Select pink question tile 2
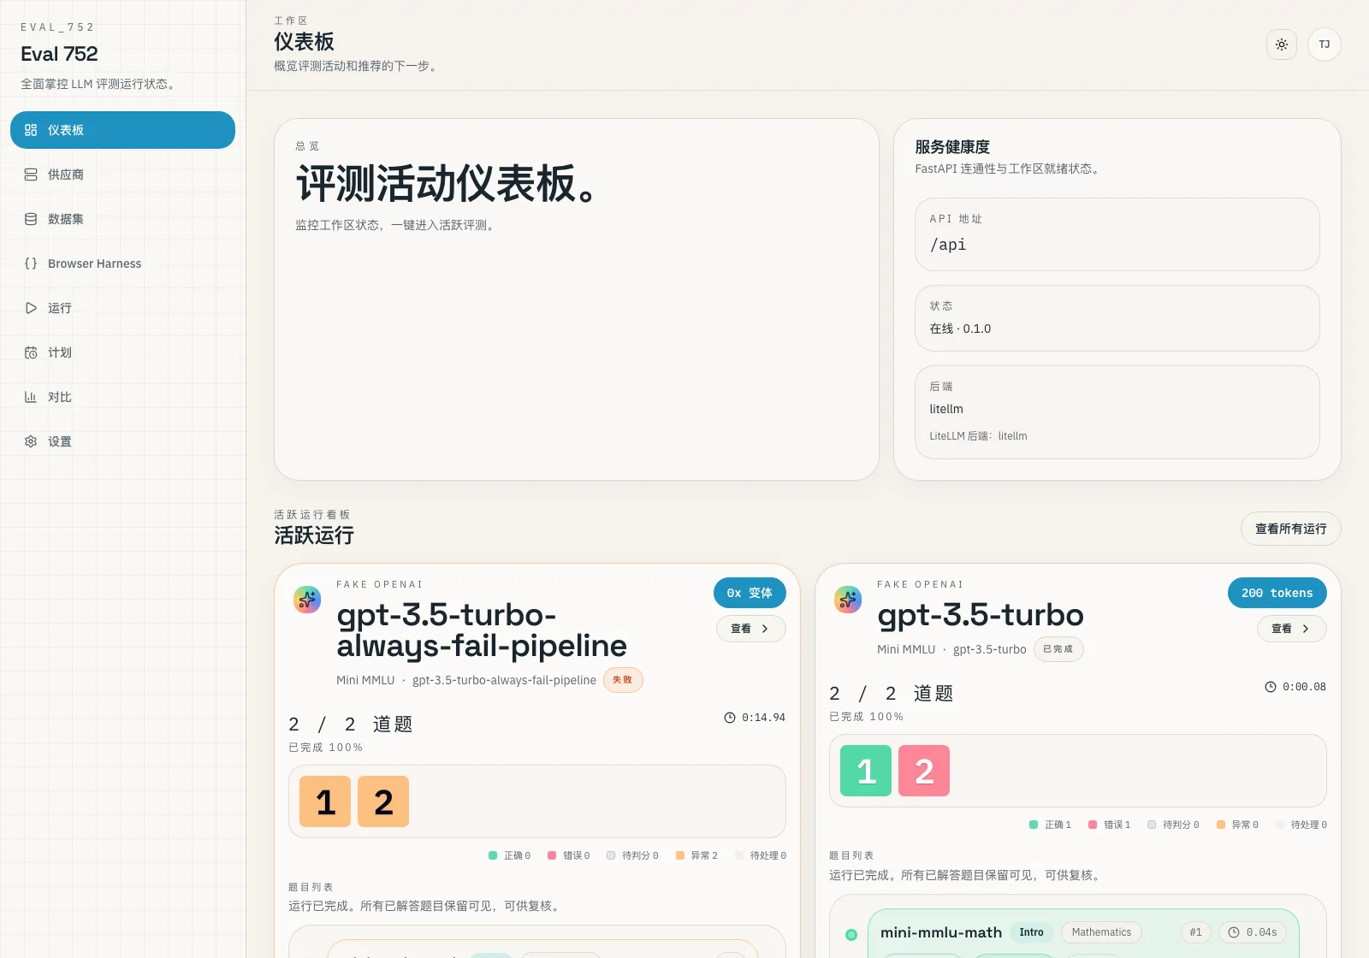Screen dimensions: 1369x958 pos(924,771)
